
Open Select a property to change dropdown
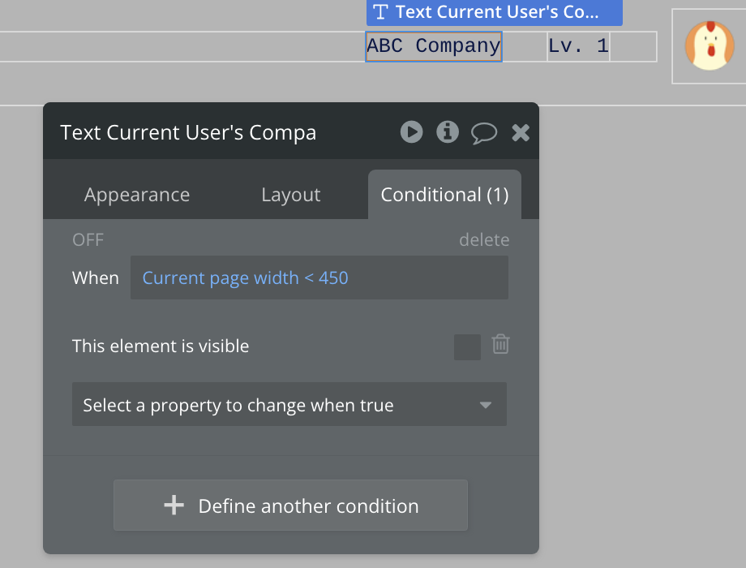point(289,404)
